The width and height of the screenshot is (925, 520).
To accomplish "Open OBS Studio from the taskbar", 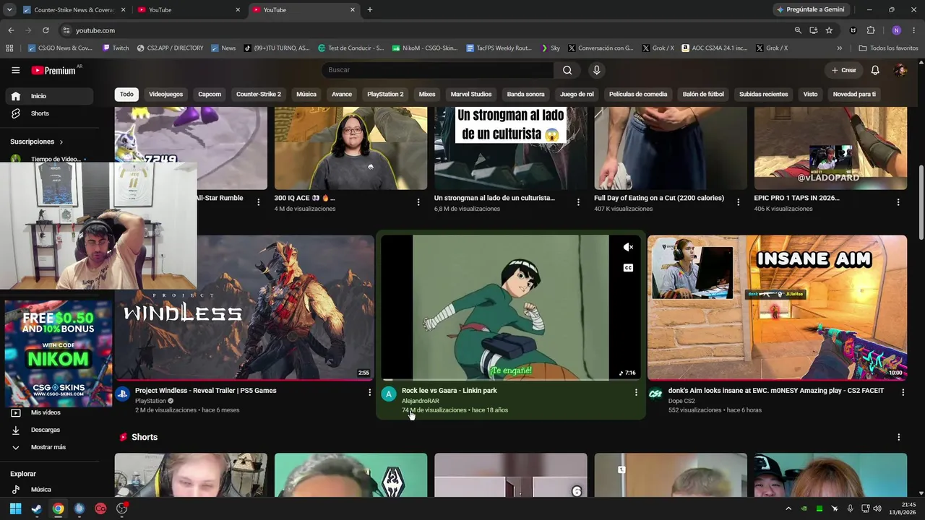I will (x=121, y=508).
